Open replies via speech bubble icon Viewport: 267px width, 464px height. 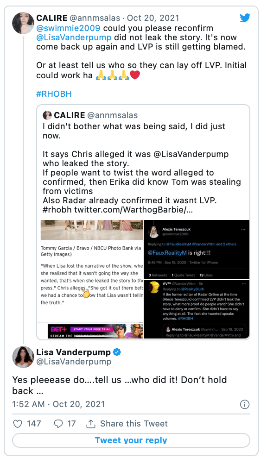[x=58, y=424]
